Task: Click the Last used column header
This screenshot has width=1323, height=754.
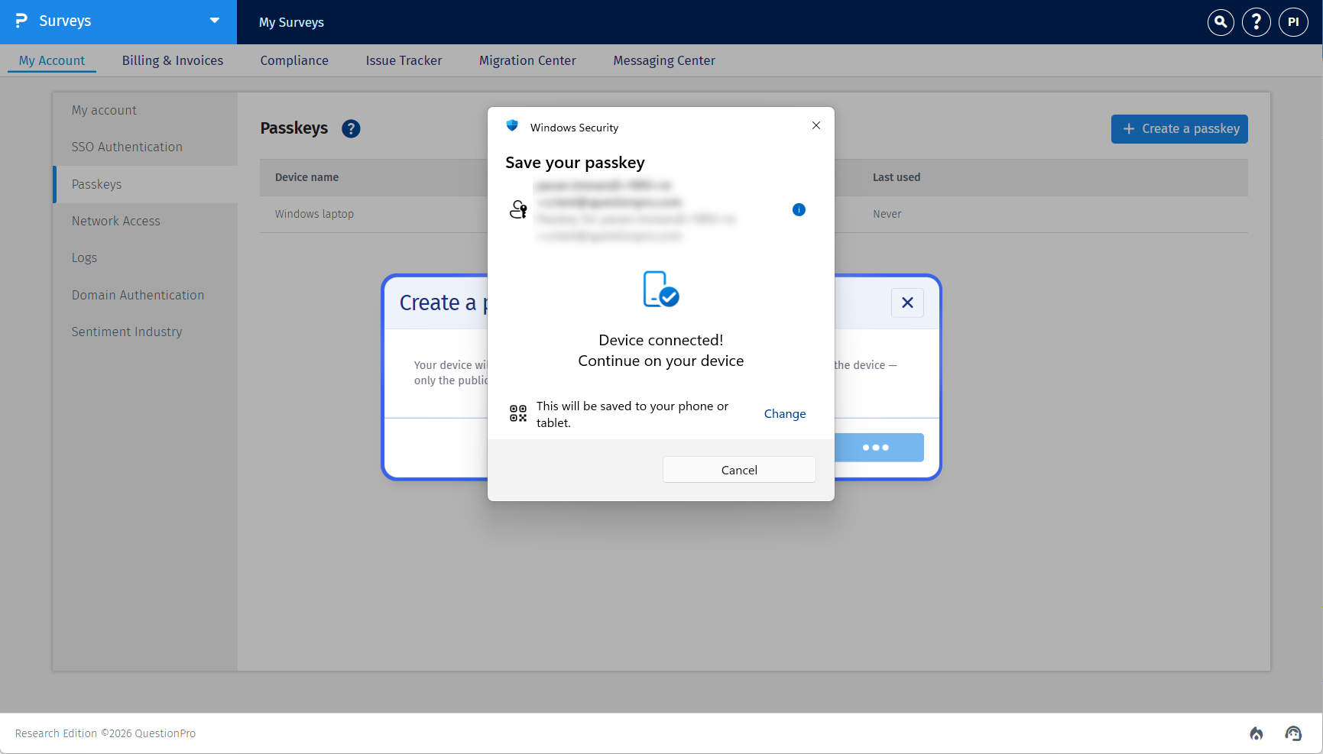Action: pyautogui.click(x=897, y=177)
